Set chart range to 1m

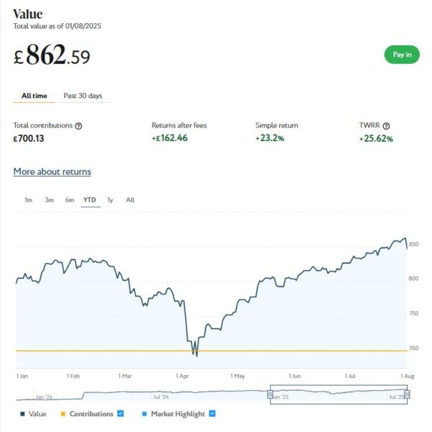coord(28,199)
